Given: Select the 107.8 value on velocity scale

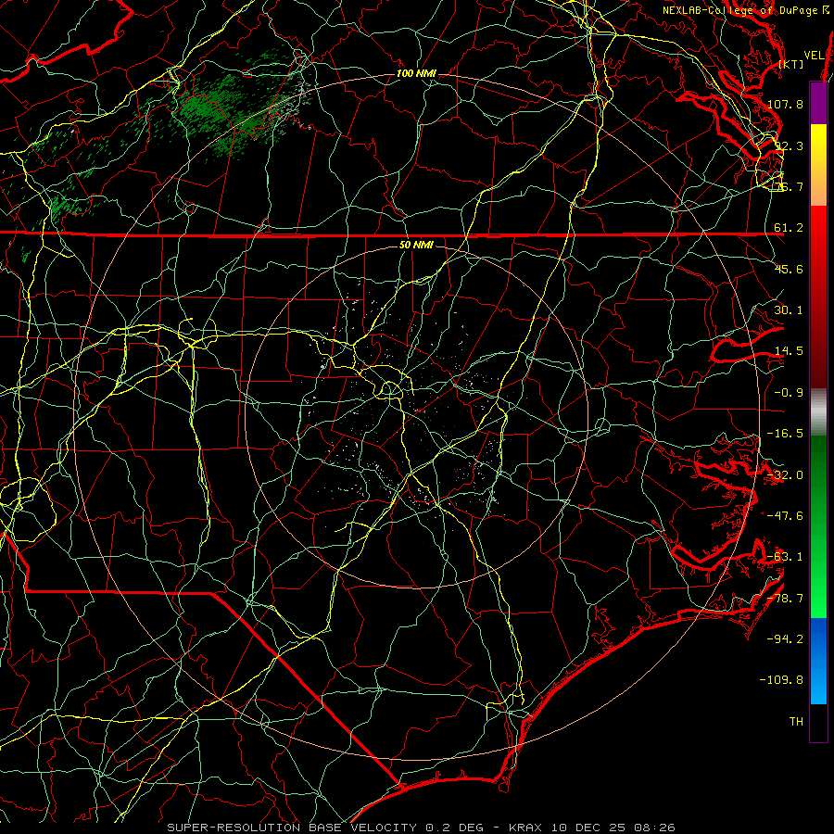Looking at the screenshot, I should click(x=785, y=104).
